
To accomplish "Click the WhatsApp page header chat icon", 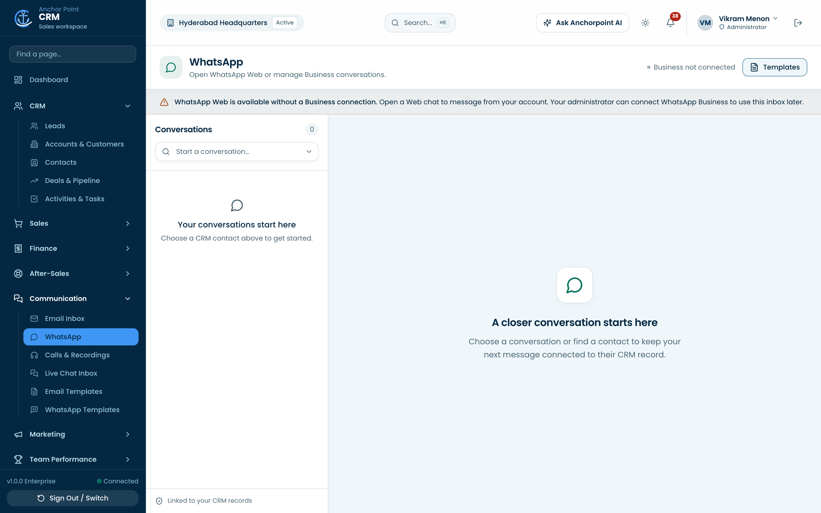I will (171, 67).
